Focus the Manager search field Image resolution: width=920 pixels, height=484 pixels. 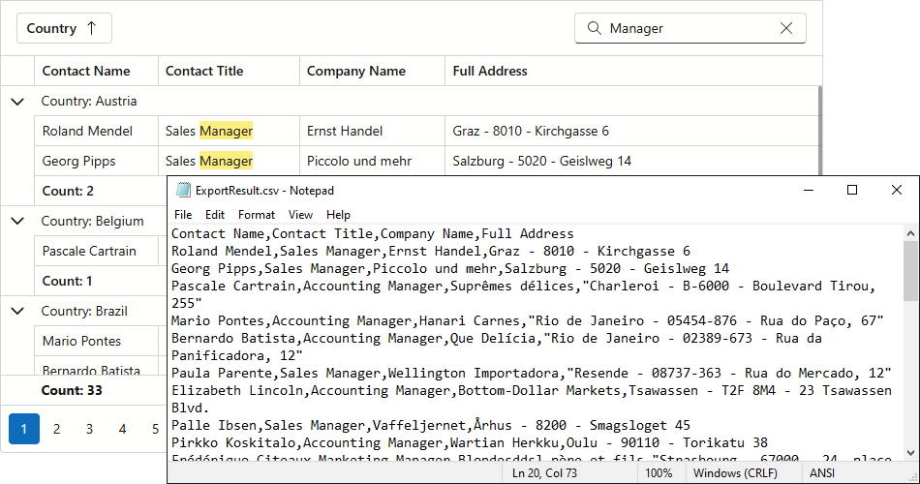point(690,28)
